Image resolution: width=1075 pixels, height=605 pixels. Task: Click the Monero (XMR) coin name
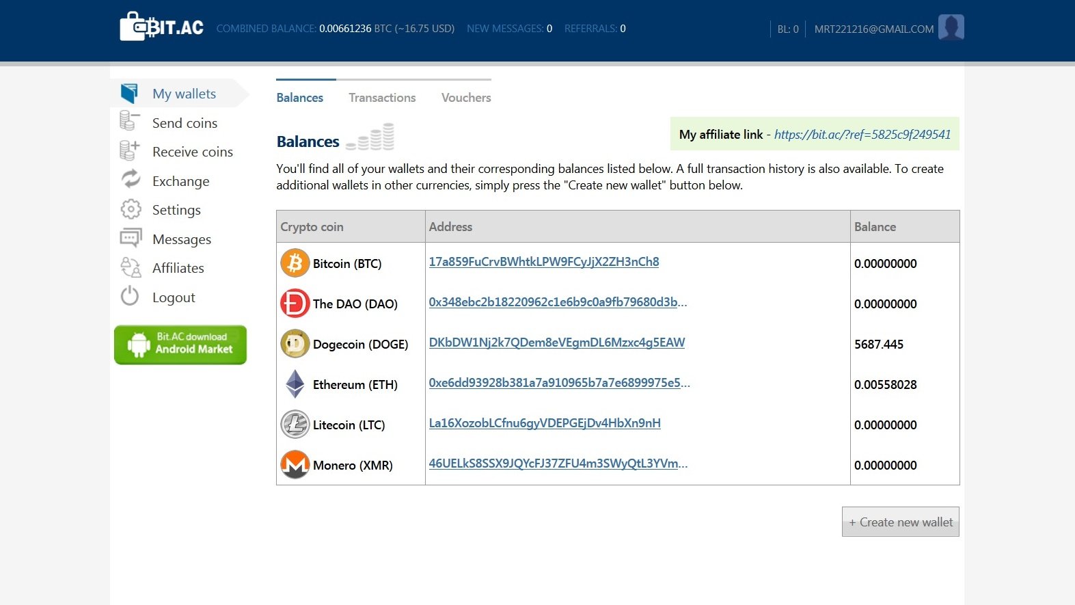[x=353, y=466]
